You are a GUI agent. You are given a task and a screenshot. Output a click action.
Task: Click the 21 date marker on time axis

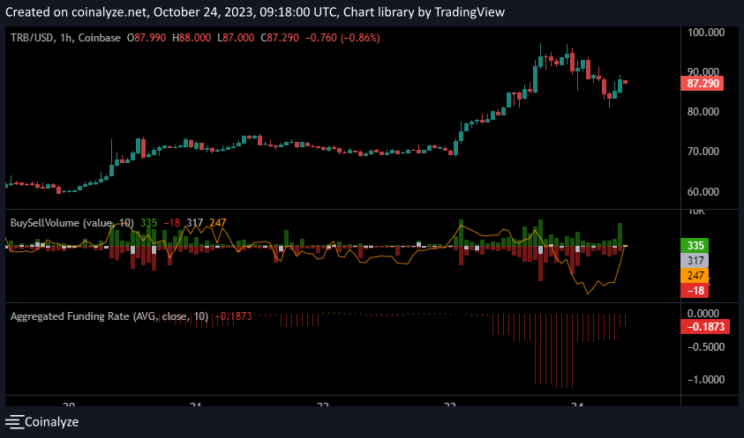196,405
